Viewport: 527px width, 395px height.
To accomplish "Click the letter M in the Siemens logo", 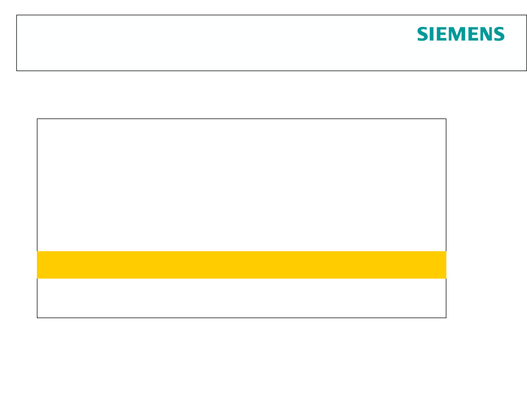I will 457,34.
